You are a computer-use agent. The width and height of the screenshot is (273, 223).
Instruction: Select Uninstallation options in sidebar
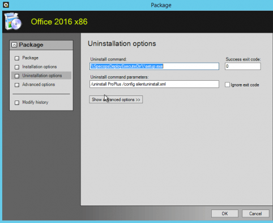[42, 76]
